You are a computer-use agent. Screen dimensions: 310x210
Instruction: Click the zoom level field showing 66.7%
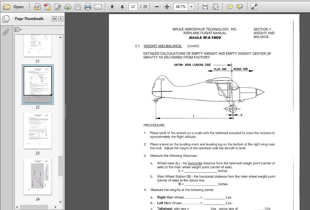click(181, 7)
